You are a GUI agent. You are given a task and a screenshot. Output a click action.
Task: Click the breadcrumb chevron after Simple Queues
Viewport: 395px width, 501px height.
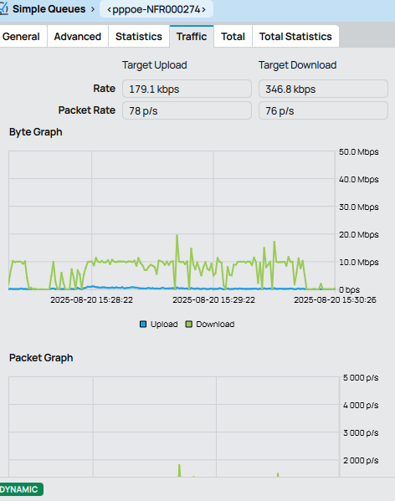[93, 9]
